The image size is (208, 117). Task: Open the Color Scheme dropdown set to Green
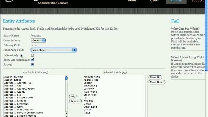coord(38,40)
